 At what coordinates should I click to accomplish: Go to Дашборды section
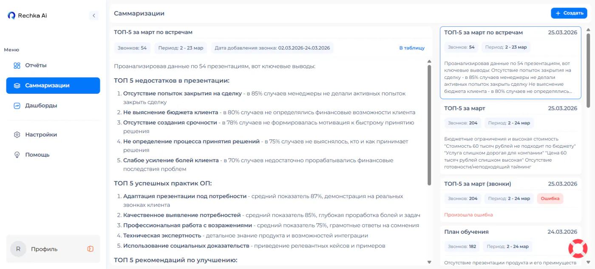tap(53, 106)
